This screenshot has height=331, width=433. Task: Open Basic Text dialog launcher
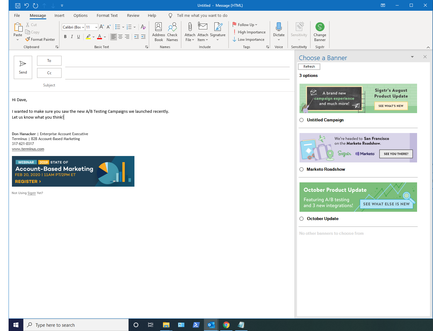(147, 47)
